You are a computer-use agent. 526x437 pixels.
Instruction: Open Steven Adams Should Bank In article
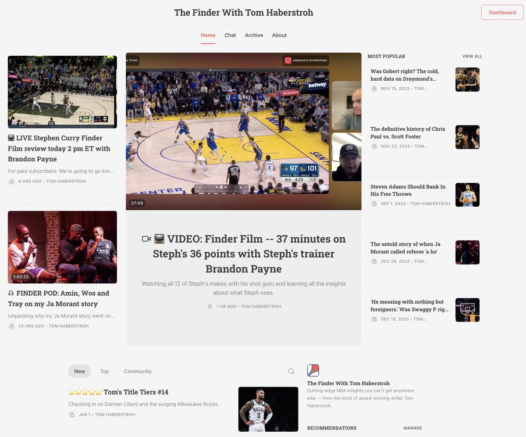coord(408,190)
